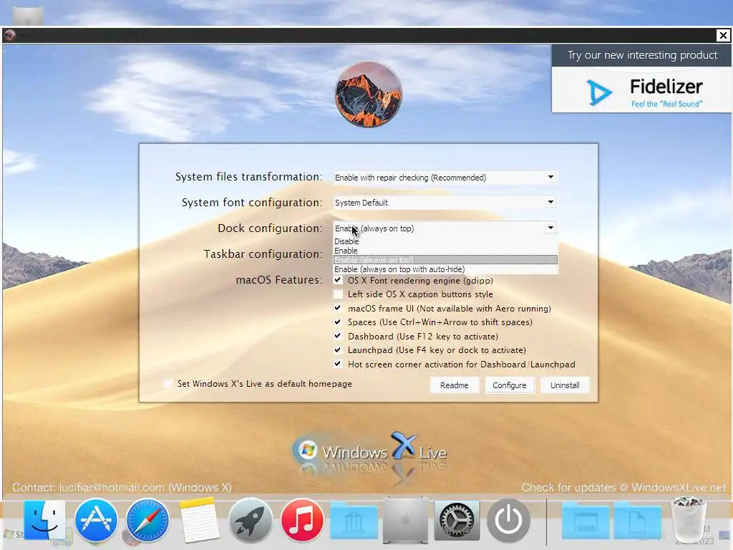The height and width of the screenshot is (550, 733).
Task: Check Set Windows X's Live as homepage
Action: [x=168, y=384]
